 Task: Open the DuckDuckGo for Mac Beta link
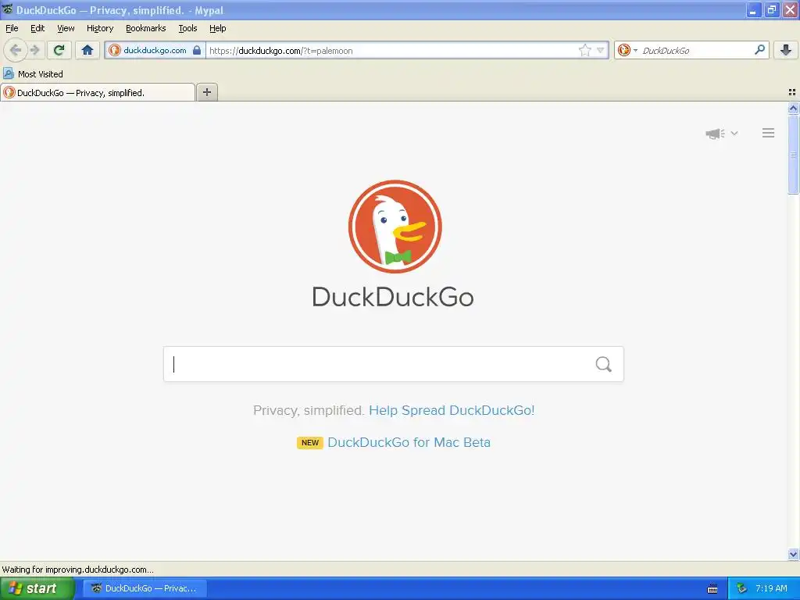pyautogui.click(x=409, y=442)
